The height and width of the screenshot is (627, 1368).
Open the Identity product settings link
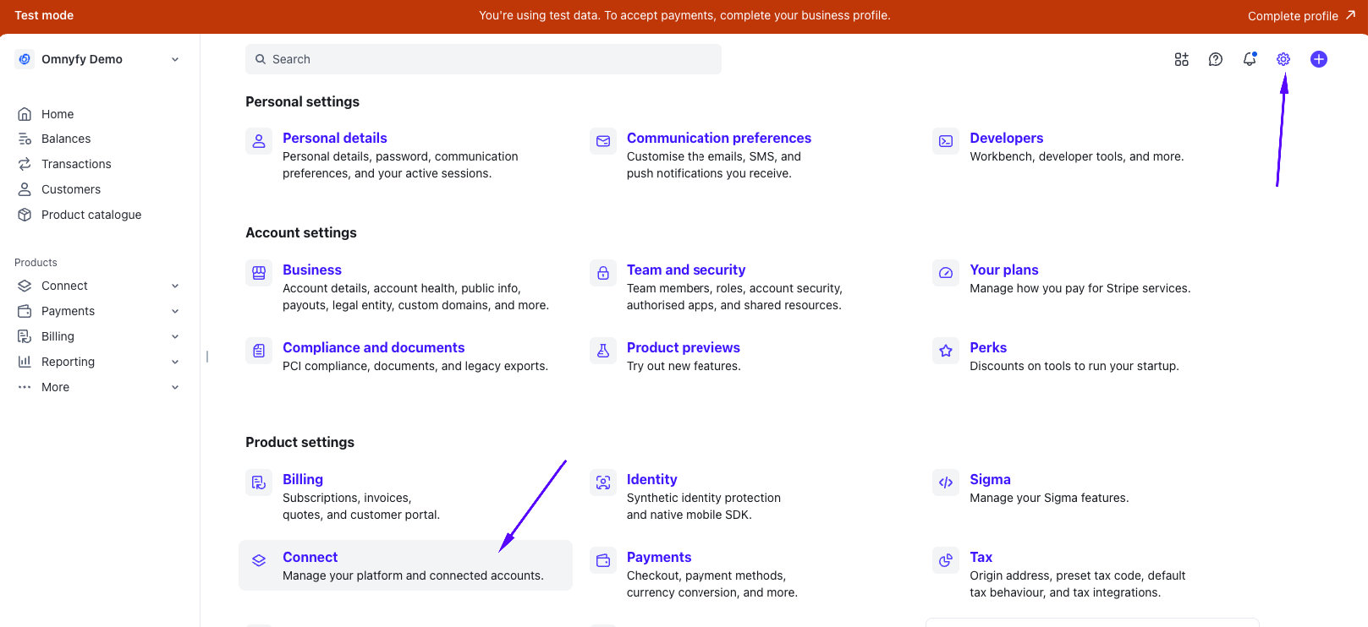click(651, 479)
